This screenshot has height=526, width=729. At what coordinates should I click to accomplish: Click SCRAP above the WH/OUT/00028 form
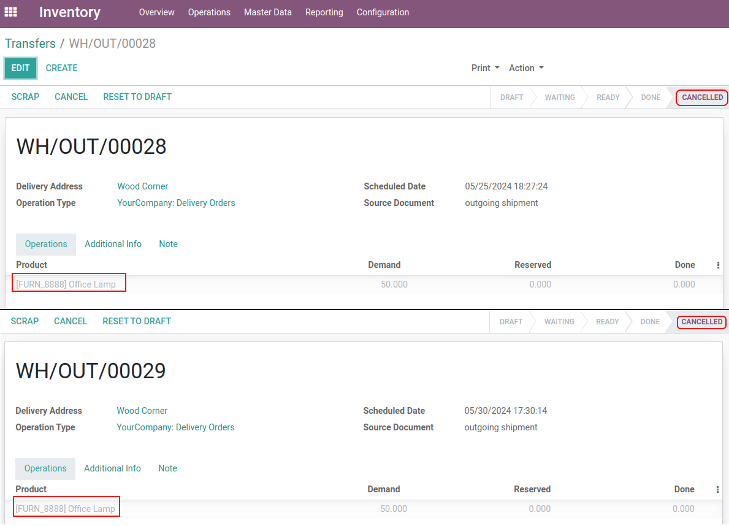[25, 97]
